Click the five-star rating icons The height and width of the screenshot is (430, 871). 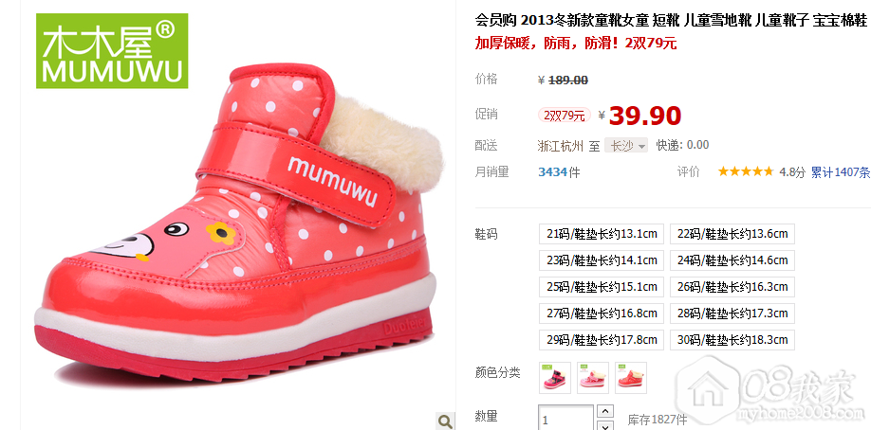746,171
